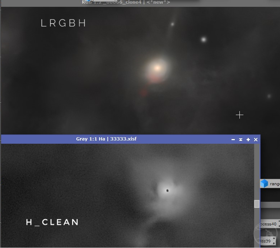Click the N marker on process40 icon
The height and width of the screenshot is (248, 280).
click(x=279, y=221)
